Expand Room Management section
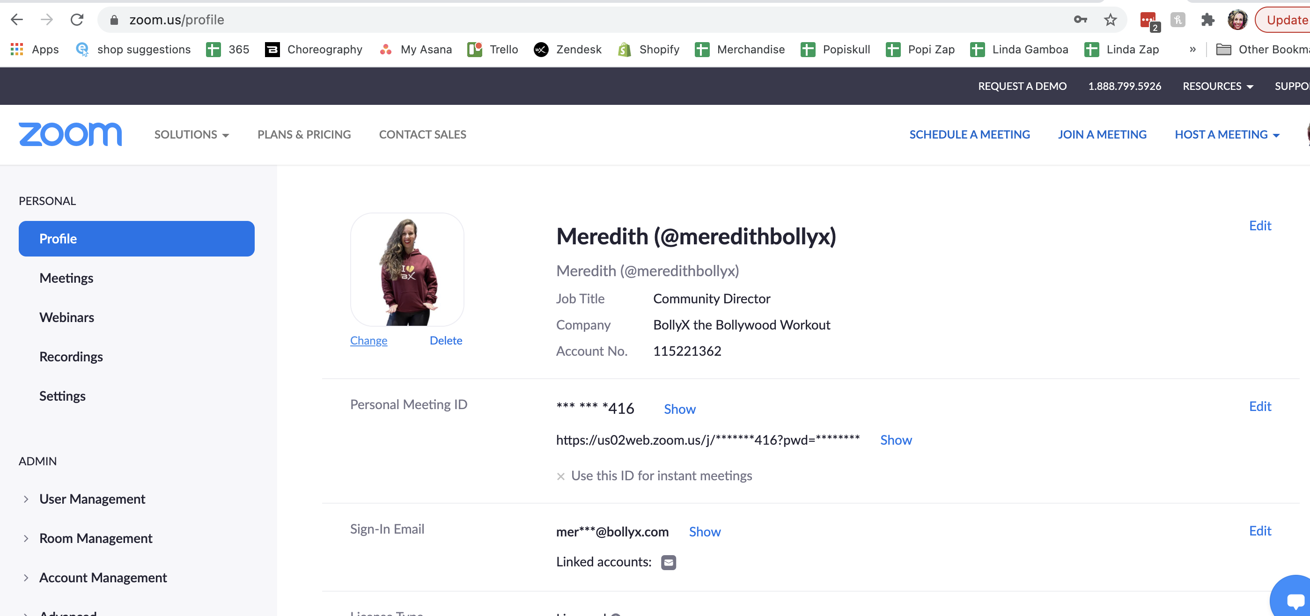1310x616 pixels. 88,538
